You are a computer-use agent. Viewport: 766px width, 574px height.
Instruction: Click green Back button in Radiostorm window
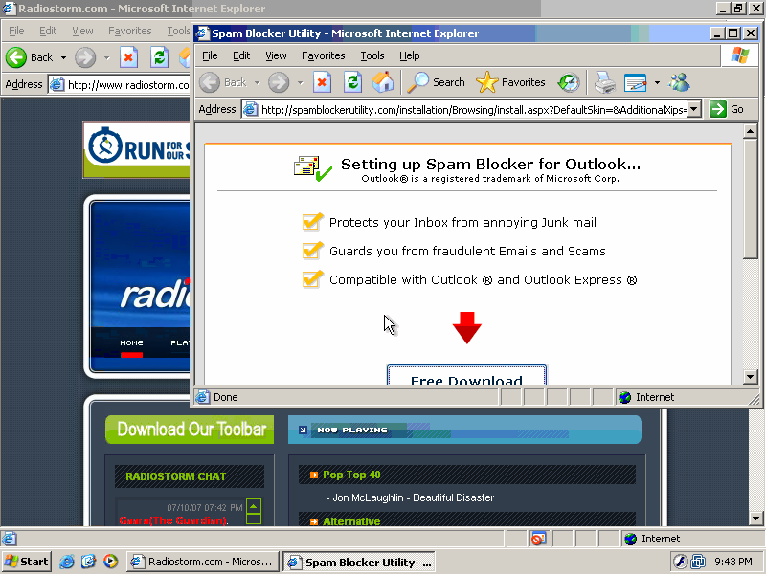click(30, 57)
